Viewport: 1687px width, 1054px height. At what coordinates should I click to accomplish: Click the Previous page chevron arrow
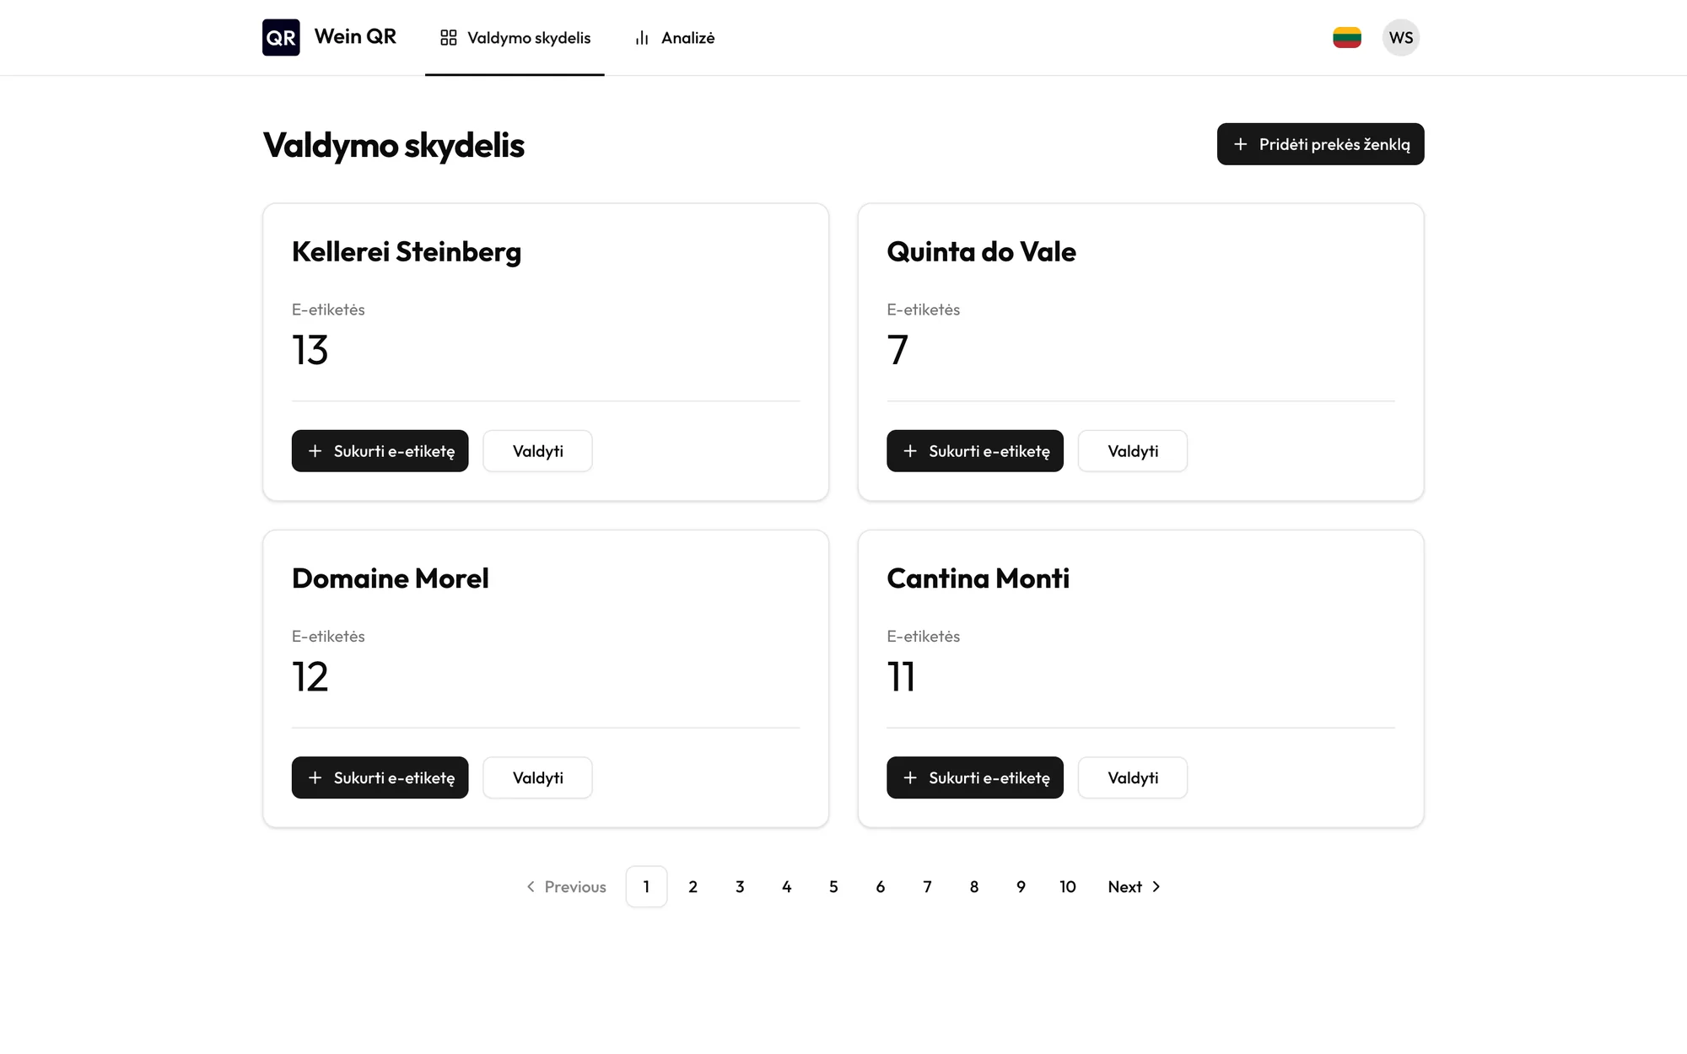click(531, 886)
